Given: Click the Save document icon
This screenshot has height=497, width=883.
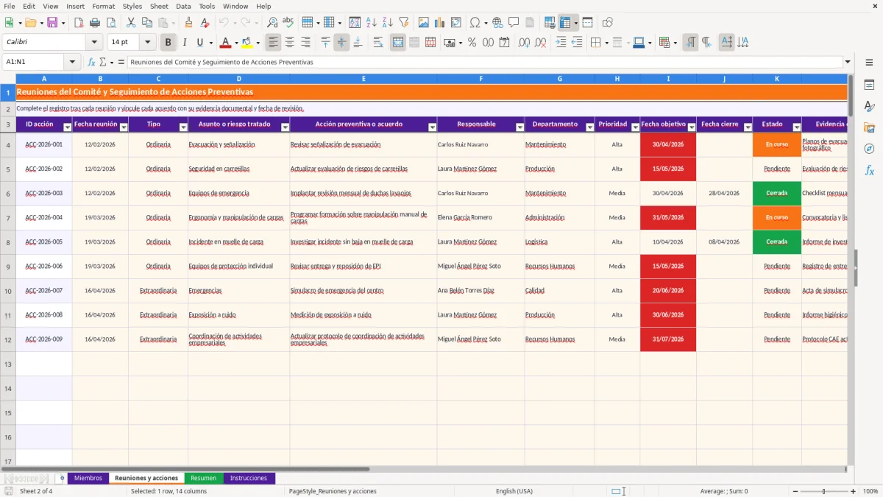Looking at the screenshot, I should click(52, 23).
